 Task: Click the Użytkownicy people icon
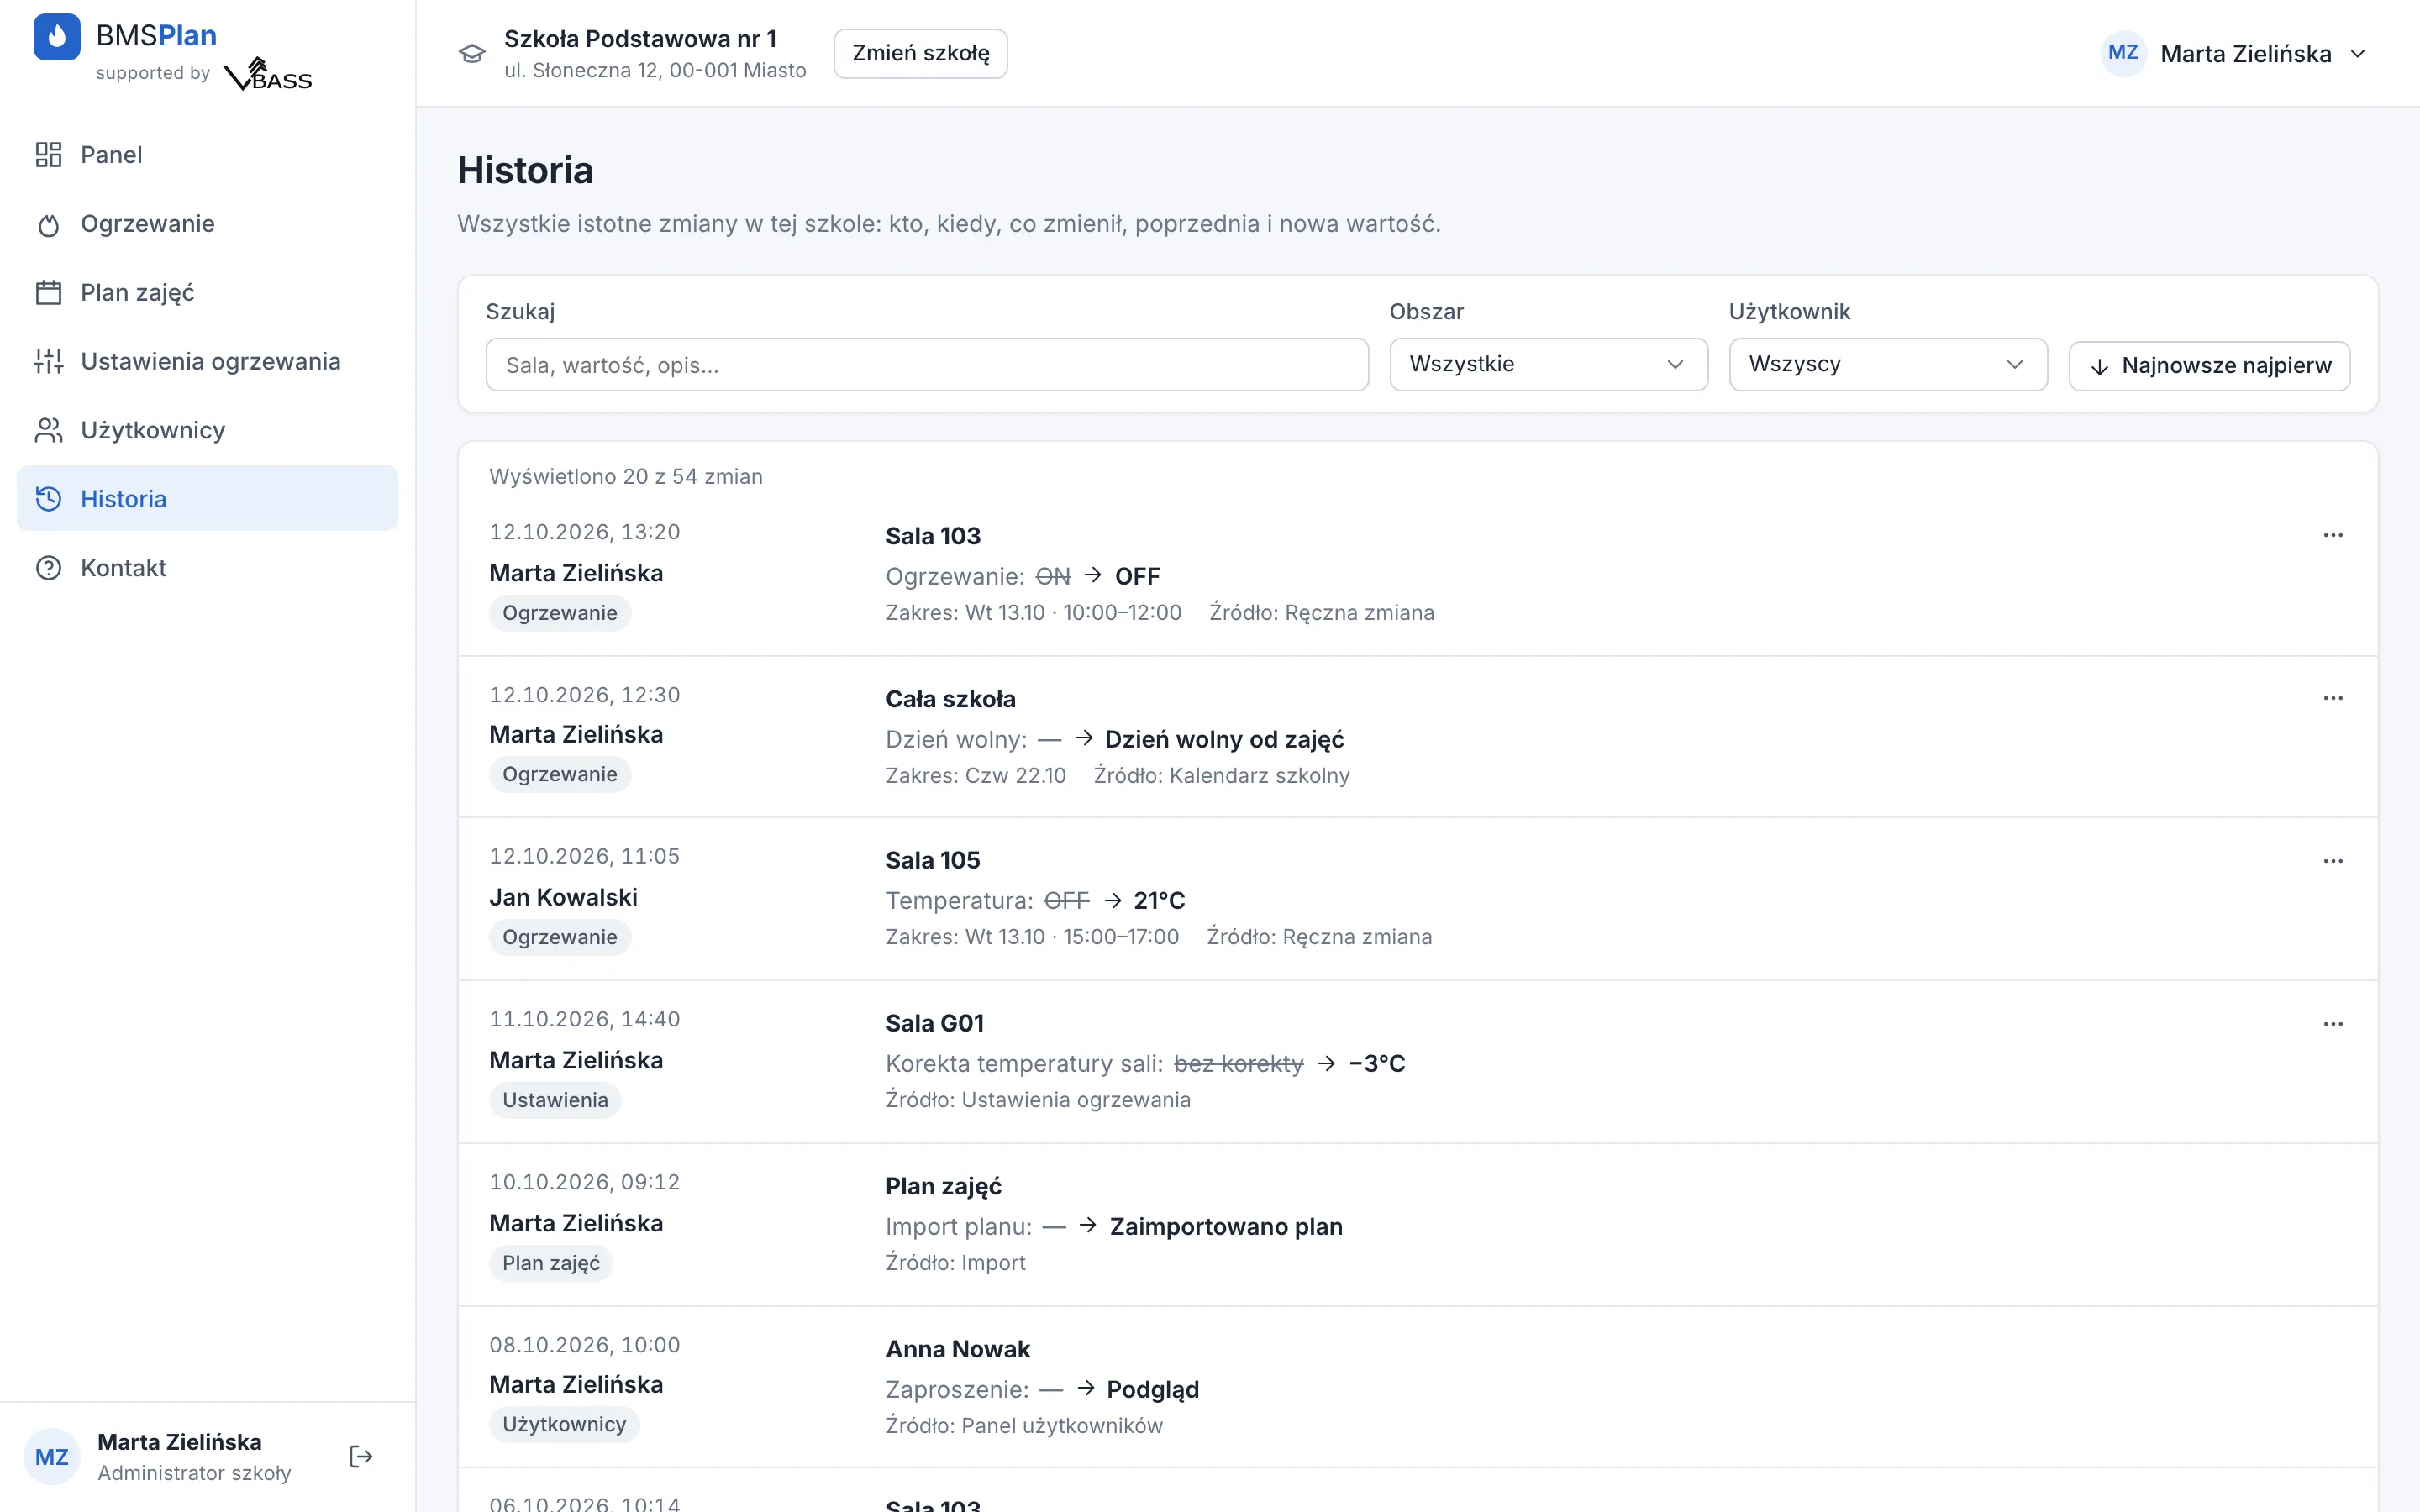click(48, 430)
